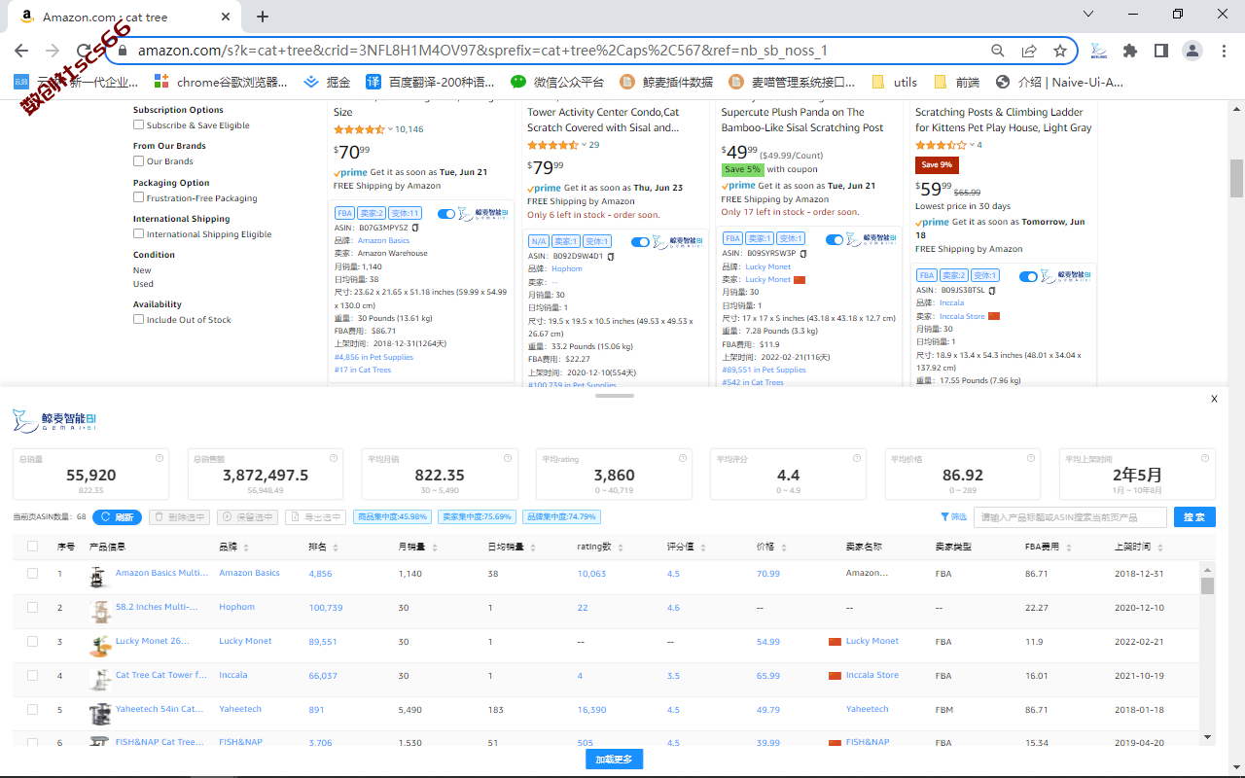Open the Lucky Monet brand link in table
Screen dimensions: 1245x778
(x=245, y=642)
